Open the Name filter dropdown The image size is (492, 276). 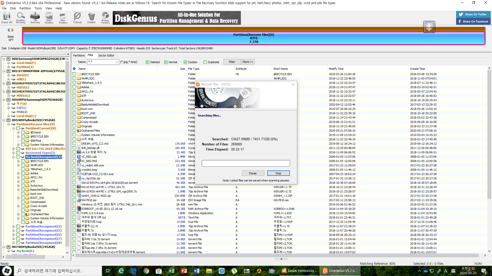point(117,62)
